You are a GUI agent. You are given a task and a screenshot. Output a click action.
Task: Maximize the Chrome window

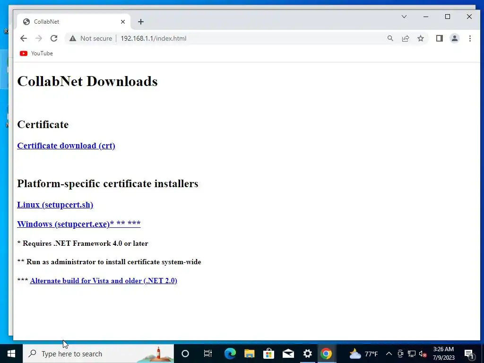(448, 17)
